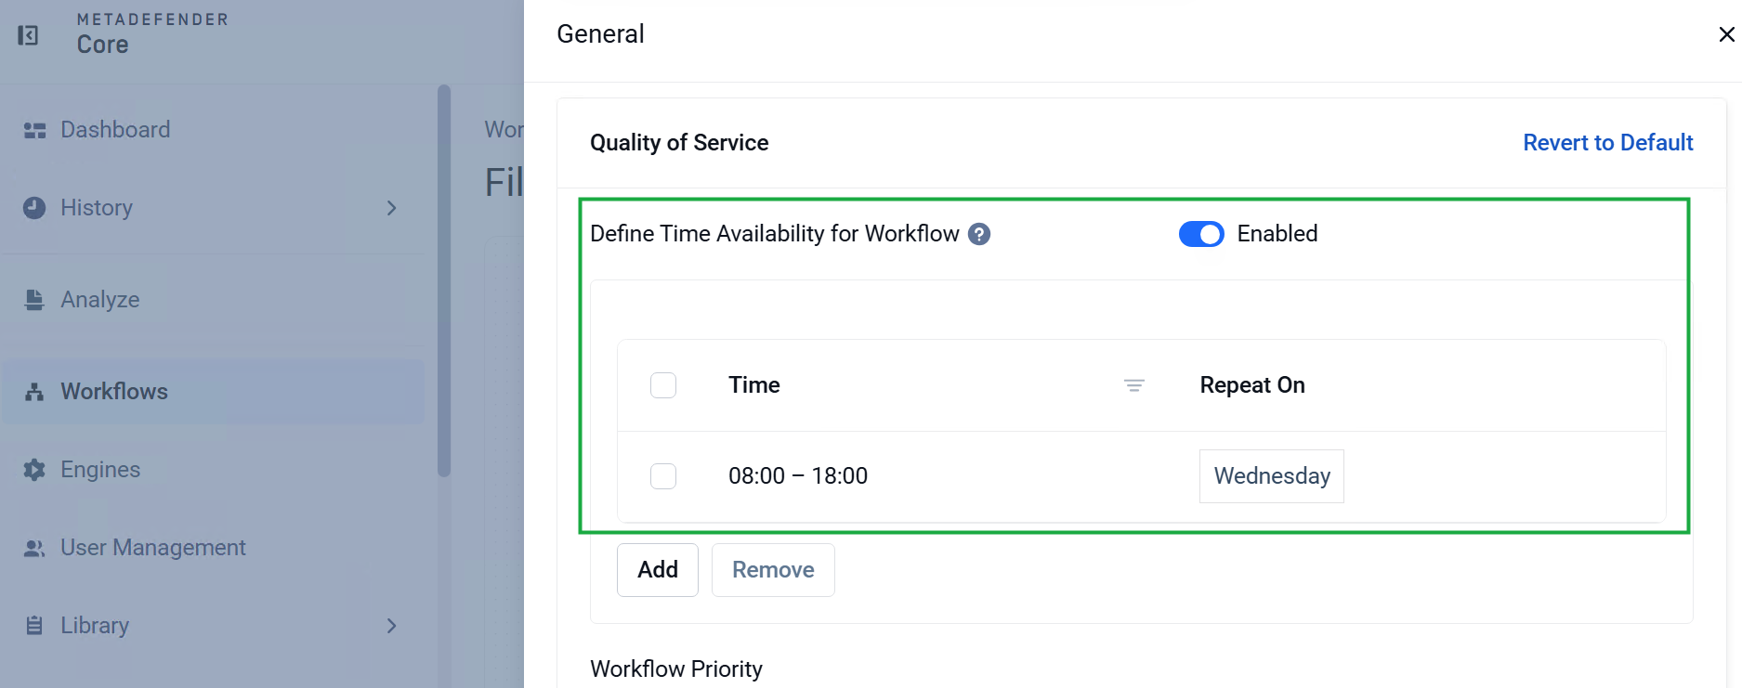Click the Time column filter icon
1742x688 pixels.
click(x=1133, y=385)
